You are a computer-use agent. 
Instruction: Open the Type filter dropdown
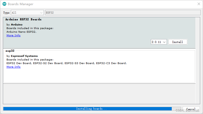[27, 13]
